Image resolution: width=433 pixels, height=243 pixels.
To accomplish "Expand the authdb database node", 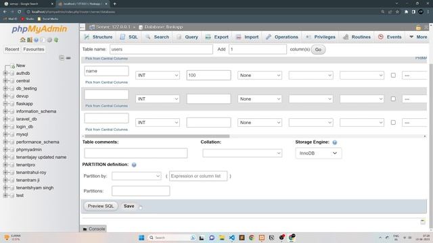I will tap(5, 74).
